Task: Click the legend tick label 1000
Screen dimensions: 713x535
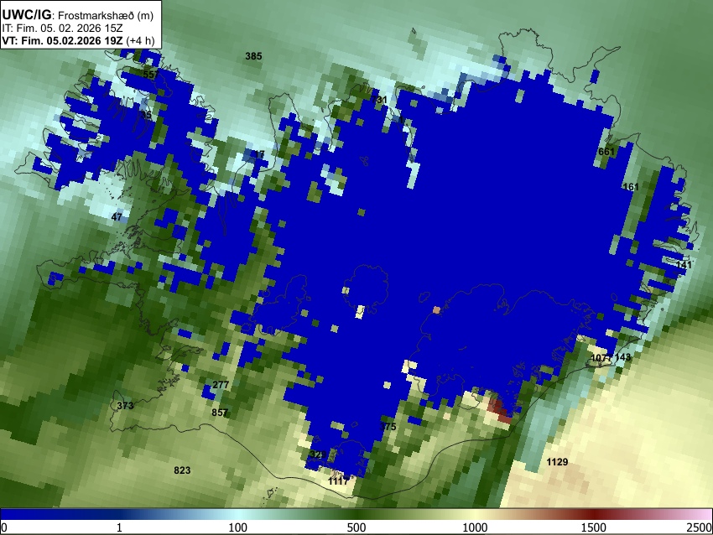Action: (475, 527)
